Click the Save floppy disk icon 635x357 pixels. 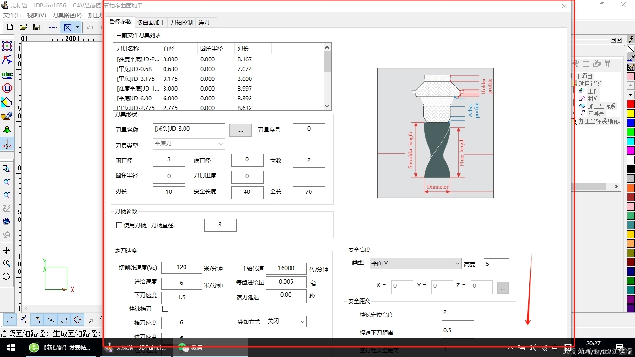pos(37,27)
